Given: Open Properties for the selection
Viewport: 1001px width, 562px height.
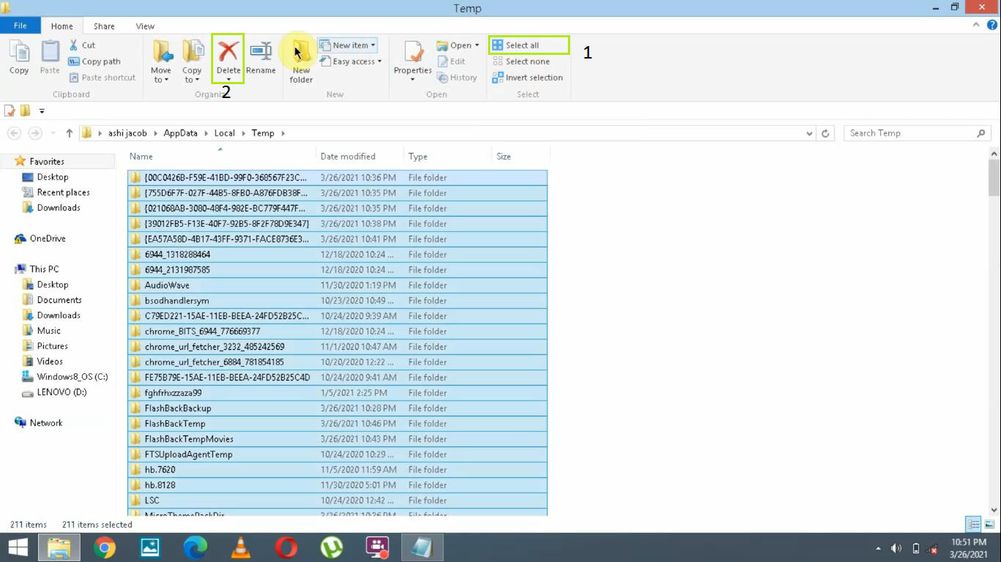Looking at the screenshot, I should pyautogui.click(x=412, y=60).
